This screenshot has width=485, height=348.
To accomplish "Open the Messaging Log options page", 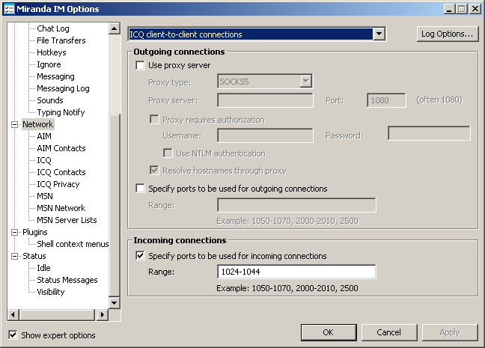I will (x=63, y=88).
